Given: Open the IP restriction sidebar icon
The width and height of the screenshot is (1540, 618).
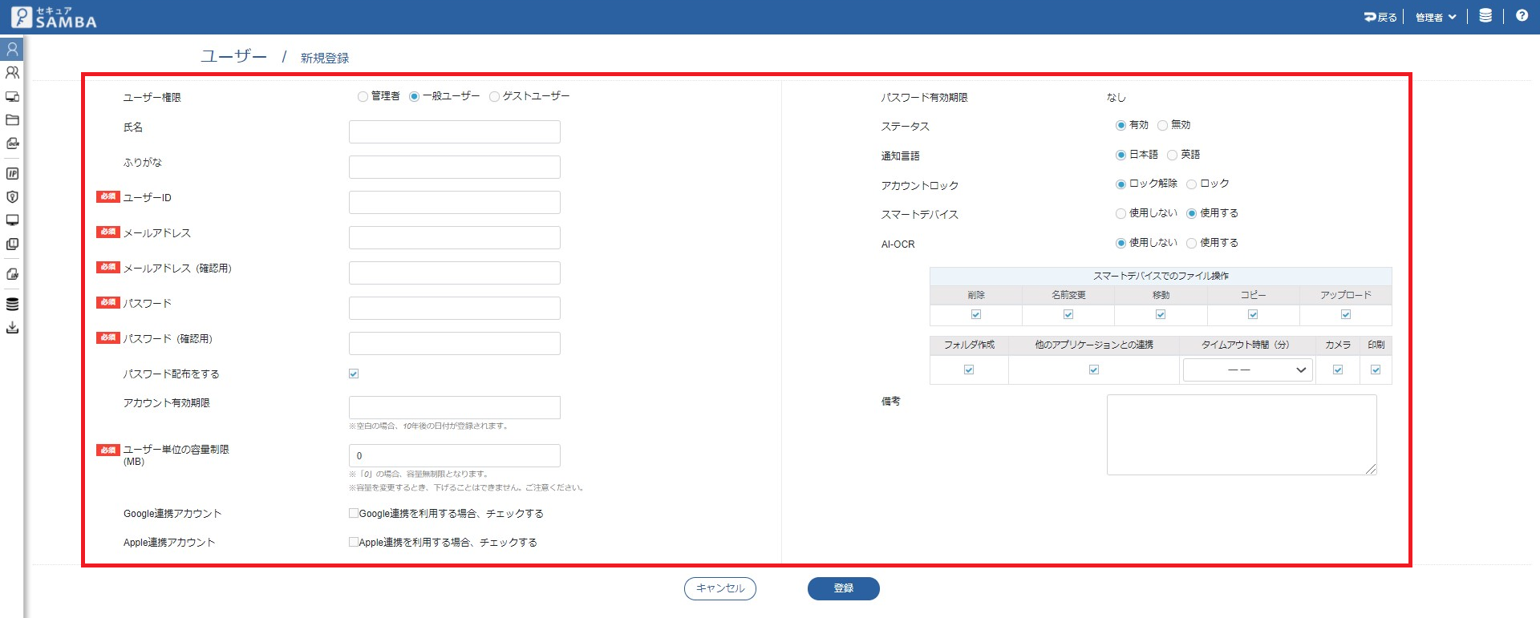Looking at the screenshot, I should click(12, 173).
